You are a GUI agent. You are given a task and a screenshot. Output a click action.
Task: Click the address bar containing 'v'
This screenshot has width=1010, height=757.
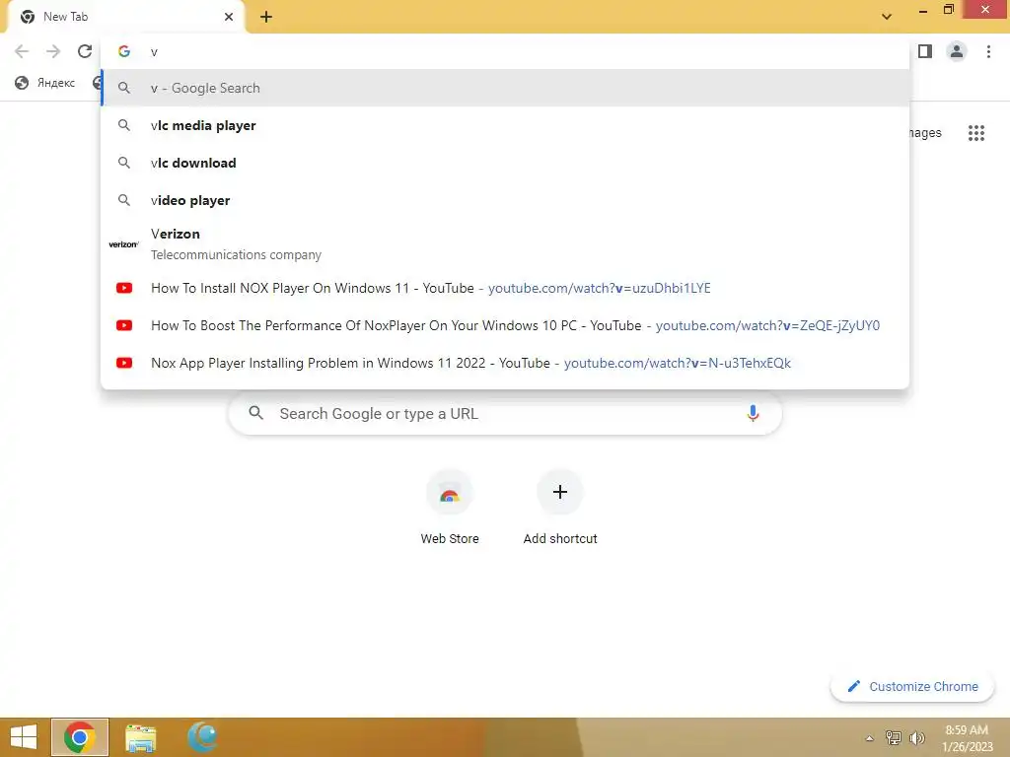pyautogui.click(x=506, y=51)
